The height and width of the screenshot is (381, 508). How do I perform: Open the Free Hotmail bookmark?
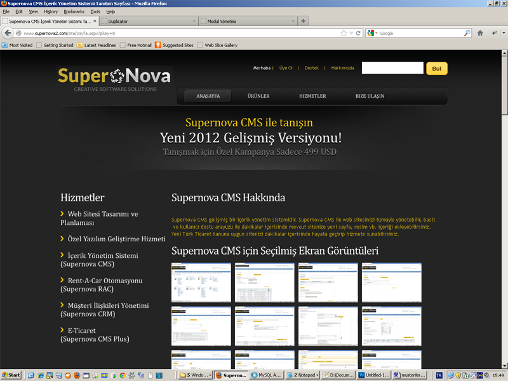[135, 45]
